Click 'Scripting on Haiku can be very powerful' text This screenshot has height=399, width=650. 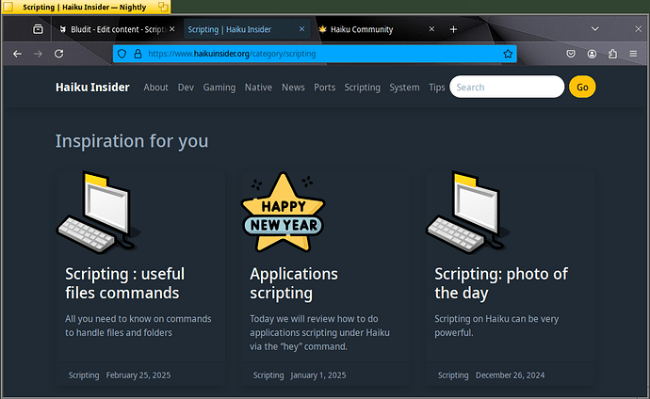click(496, 326)
